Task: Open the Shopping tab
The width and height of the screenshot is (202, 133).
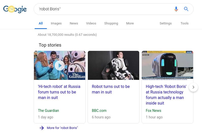Action: (x=111, y=23)
